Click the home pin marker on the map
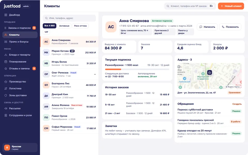Screen dimensions: 248x155 click(x=210, y=72)
